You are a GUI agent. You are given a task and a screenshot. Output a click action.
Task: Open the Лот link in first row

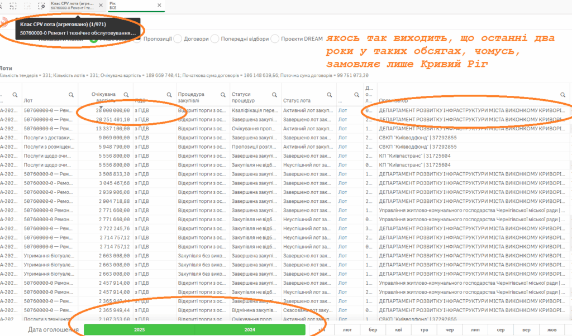(342, 110)
